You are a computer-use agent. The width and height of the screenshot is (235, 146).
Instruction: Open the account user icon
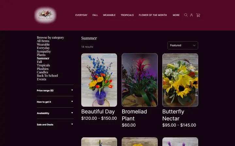pyautogui.click(x=191, y=15)
